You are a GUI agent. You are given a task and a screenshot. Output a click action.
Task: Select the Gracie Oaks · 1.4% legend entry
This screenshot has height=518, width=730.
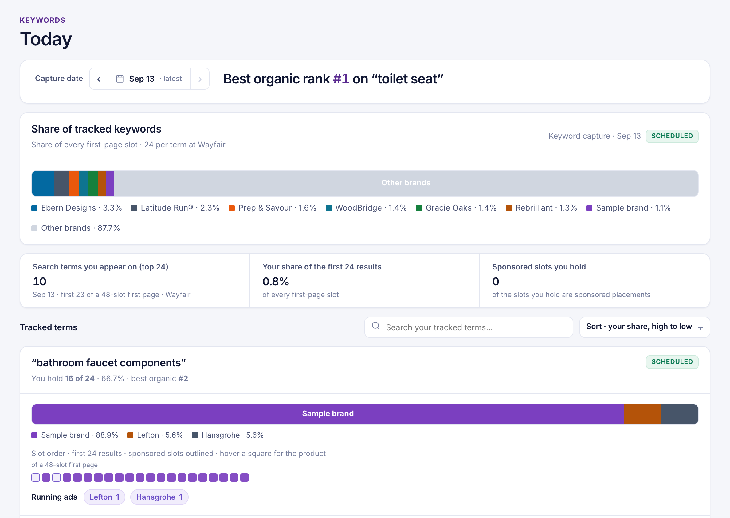(456, 208)
